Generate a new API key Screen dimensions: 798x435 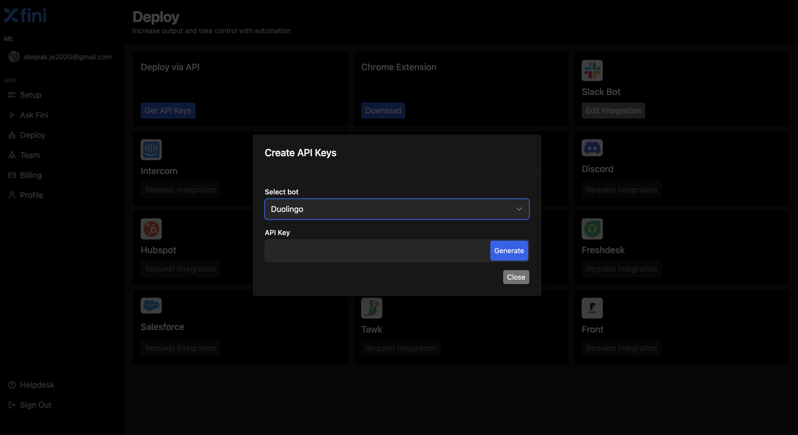pyautogui.click(x=509, y=251)
